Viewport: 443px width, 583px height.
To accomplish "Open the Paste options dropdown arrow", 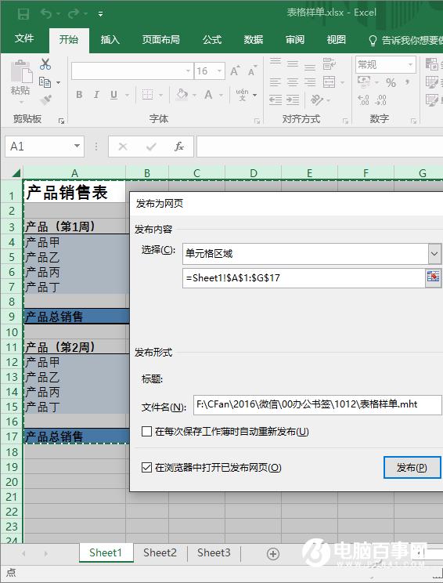I will (x=21, y=102).
